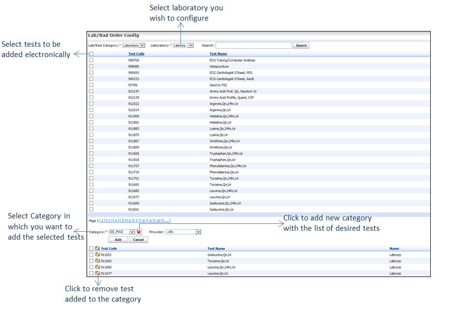Viewport: 476px width, 309px height.
Task: Click test code 911818
Action: pyautogui.click(x=134, y=159)
